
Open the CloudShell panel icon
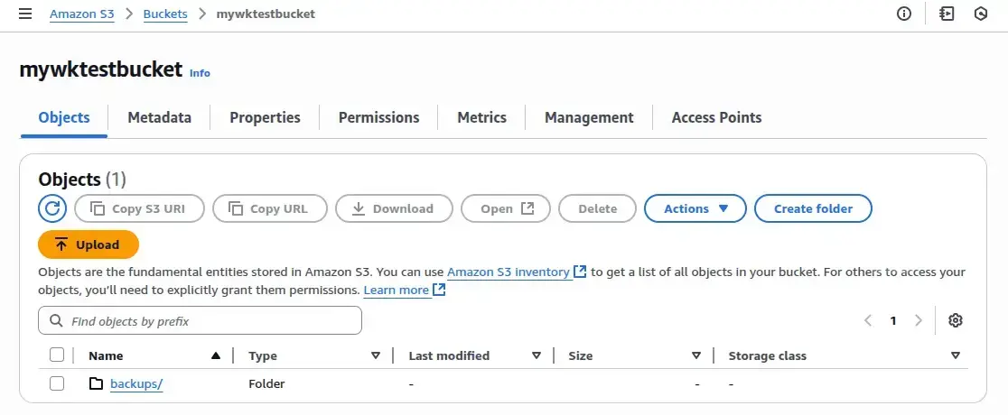pyautogui.click(x=947, y=14)
